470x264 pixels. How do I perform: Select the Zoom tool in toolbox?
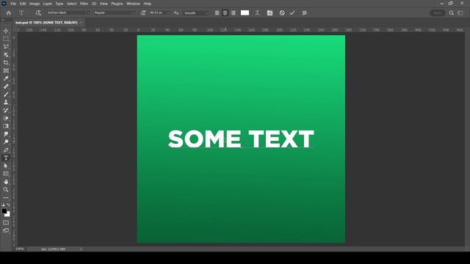(6, 189)
